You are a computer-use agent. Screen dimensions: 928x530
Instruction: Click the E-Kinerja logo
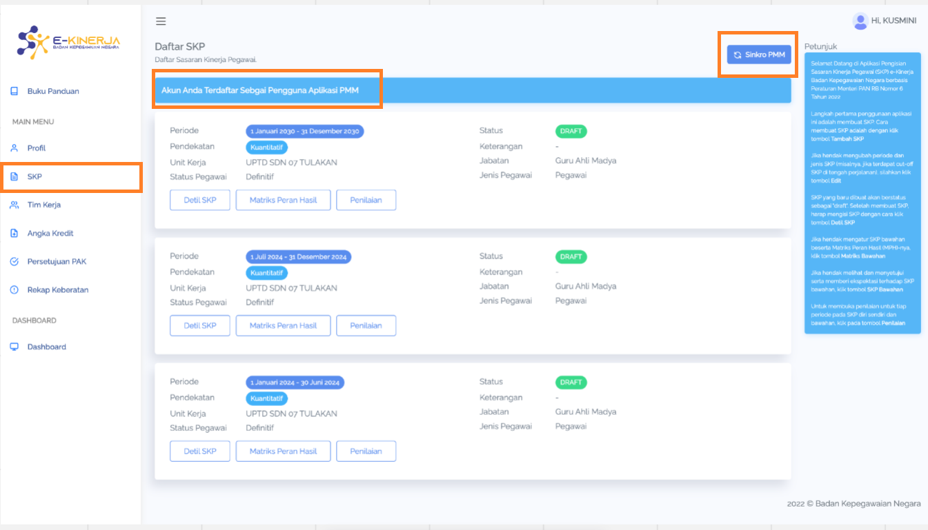pos(69,43)
